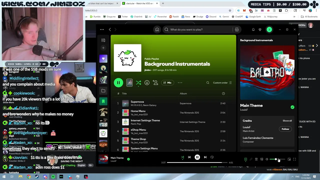Toggle saved check next to Main Theme in player bar

[128, 159]
